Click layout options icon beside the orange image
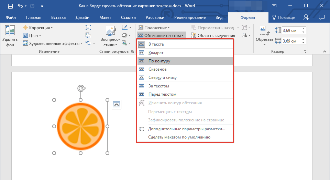330x180 pixels. [x=117, y=105]
